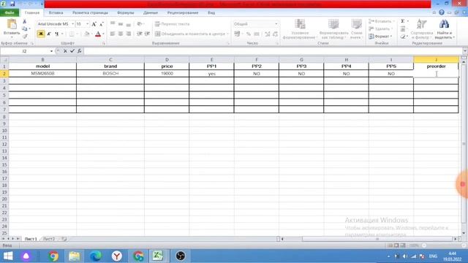
Task: Click the Decrease Font Size icon
Action: coord(102,24)
